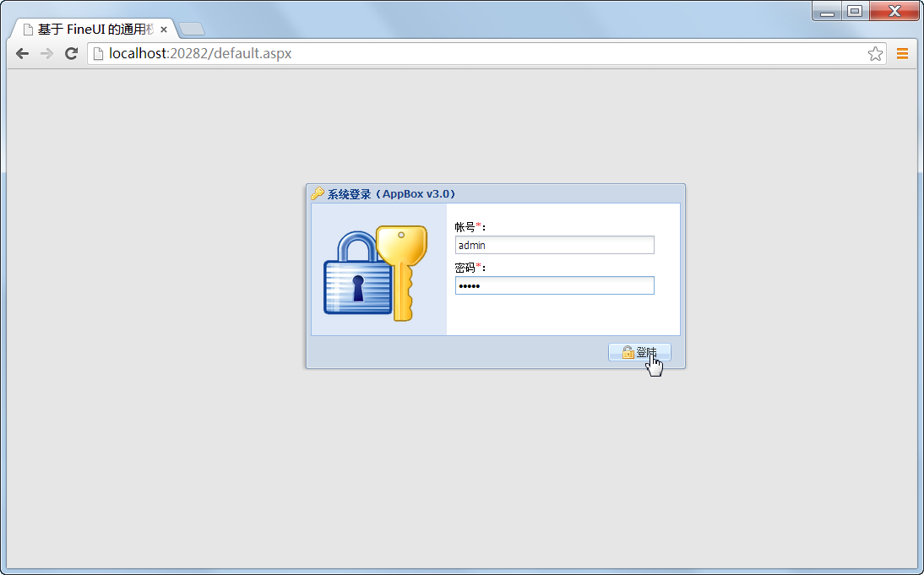Open a new browser tab
Image resolution: width=924 pixels, height=575 pixels.
[x=192, y=29]
